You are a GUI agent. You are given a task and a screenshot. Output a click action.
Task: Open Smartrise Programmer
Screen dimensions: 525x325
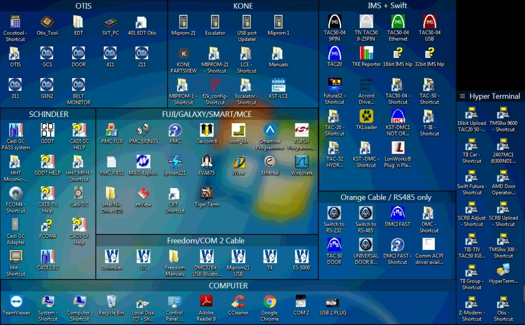pos(270,130)
